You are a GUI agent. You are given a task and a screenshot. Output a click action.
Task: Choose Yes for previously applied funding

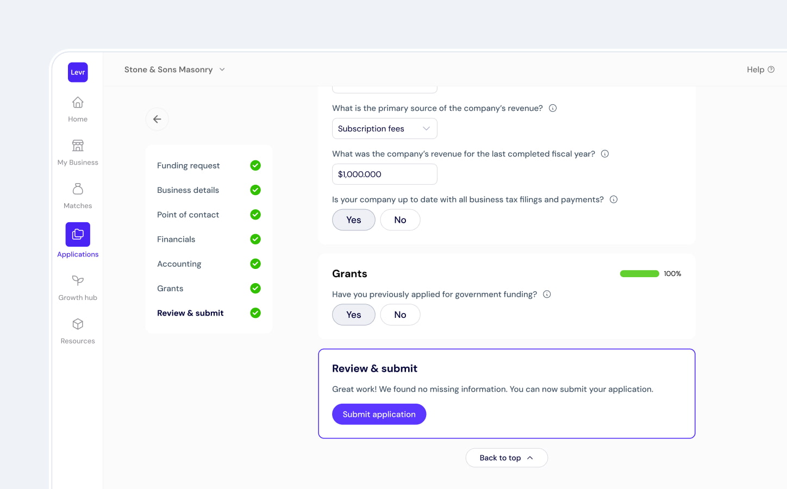[353, 315]
